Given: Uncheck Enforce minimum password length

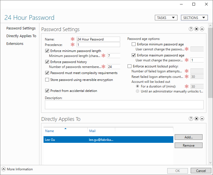Looking at the screenshot, I should pyautogui.click(x=47, y=51).
